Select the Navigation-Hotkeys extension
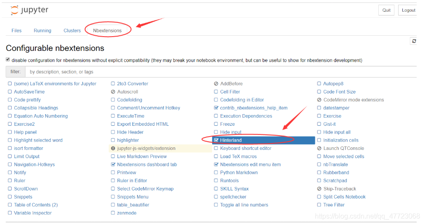Viewport: 424px width, 224px height. point(35,165)
